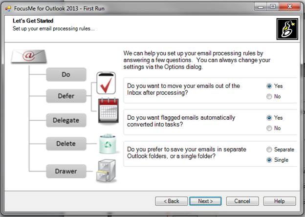Image resolution: width=305 pixels, height=217 pixels.
Task: Click the FocusMe title bar app icon
Action: pos(8,9)
